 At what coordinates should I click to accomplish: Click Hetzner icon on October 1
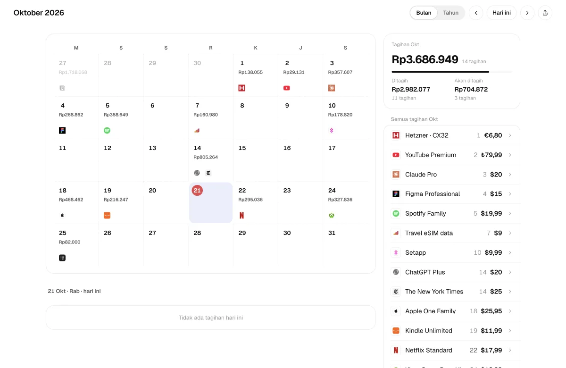coord(242,88)
